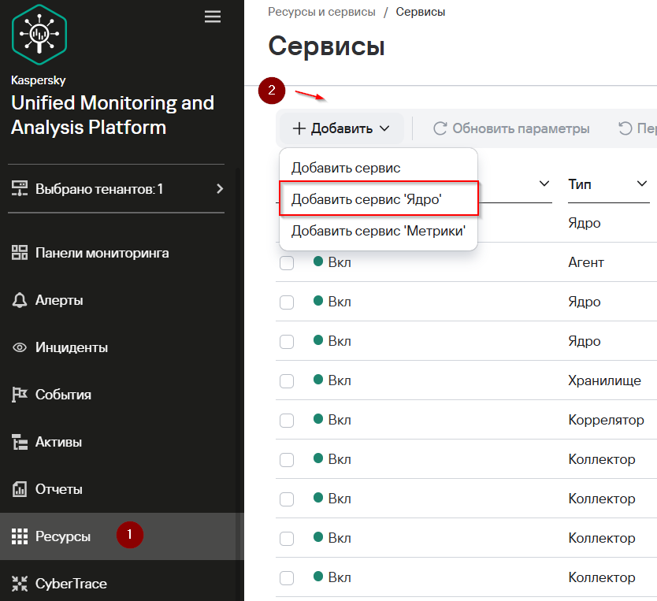657x601 pixels.
Task: Open Панели мониторинга section
Action: pos(102,253)
